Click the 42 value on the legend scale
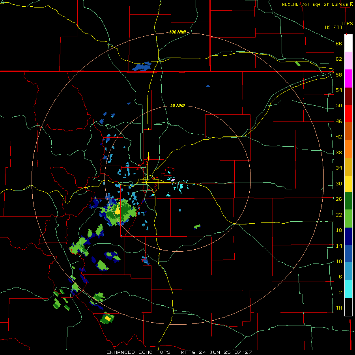 click(339, 137)
